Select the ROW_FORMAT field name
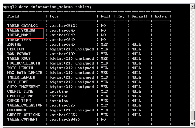195x128 pixels. tap(19, 54)
